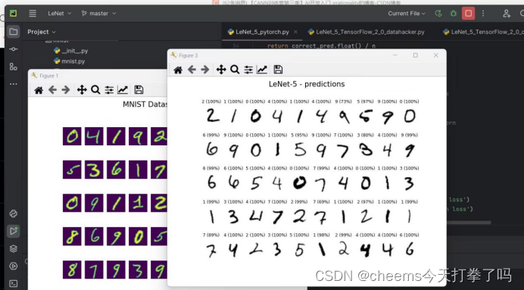Minimize the Figure 3 window
The image size is (524, 290).
pos(395,55)
